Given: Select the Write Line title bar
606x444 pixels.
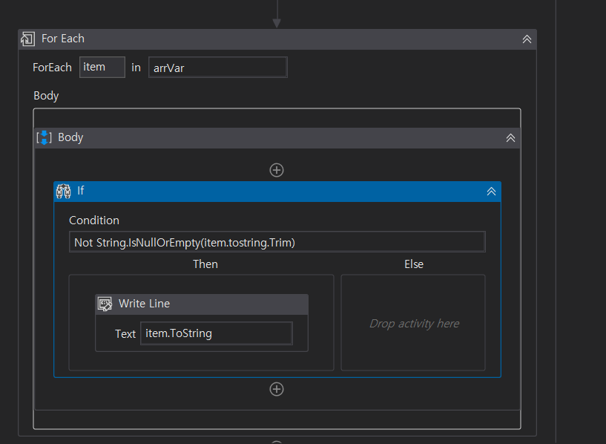Looking at the screenshot, I should [x=202, y=304].
